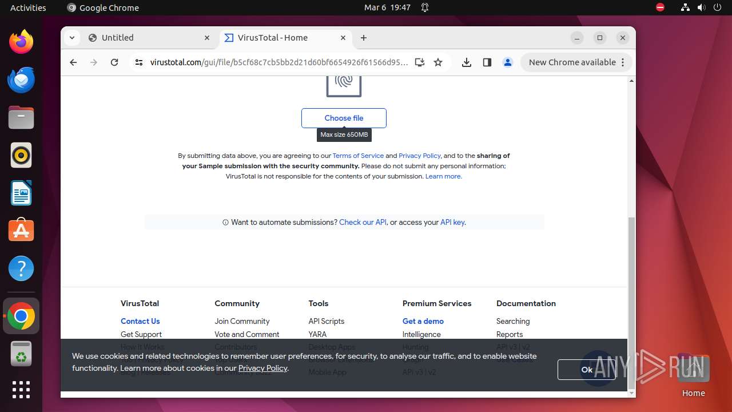
Task: Open the volume indicator in top bar
Action: point(701,7)
